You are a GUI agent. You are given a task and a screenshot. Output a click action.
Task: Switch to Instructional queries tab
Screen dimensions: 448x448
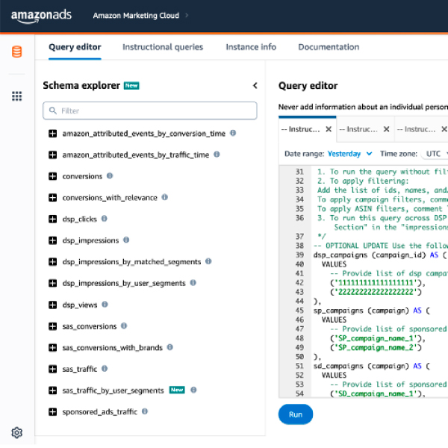pos(163,47)
